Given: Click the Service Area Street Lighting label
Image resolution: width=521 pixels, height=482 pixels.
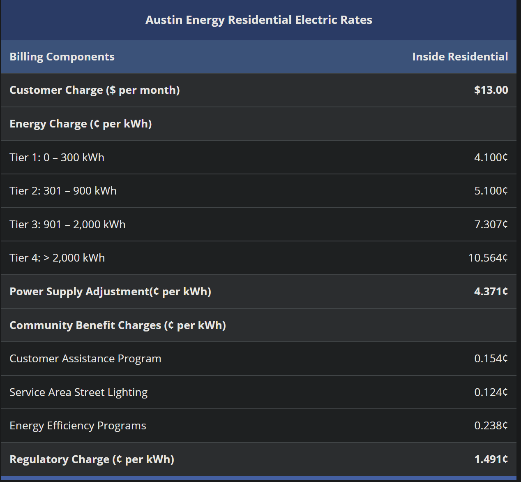Looking at the screenshot, I should (78, 392).
